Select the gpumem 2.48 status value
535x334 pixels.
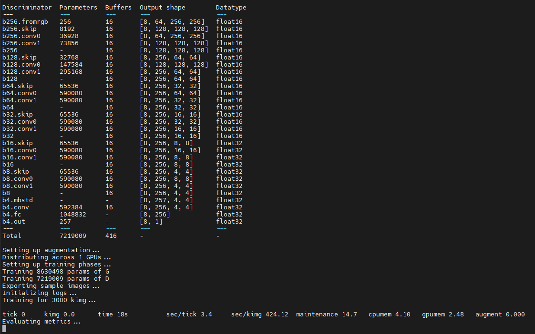pos(443,314)
